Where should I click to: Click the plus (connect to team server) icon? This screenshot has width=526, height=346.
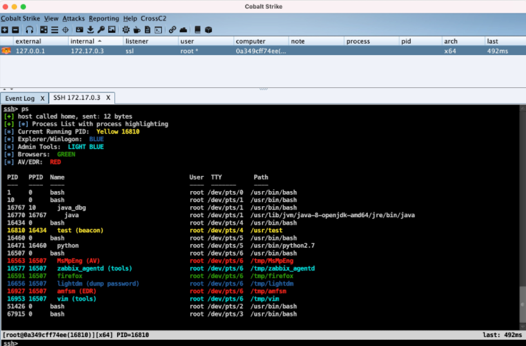point(4,30)
